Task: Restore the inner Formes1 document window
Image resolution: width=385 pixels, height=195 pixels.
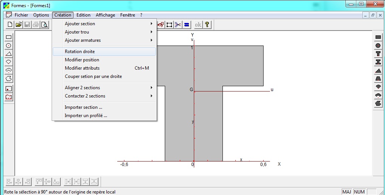Action: [373, 15]
